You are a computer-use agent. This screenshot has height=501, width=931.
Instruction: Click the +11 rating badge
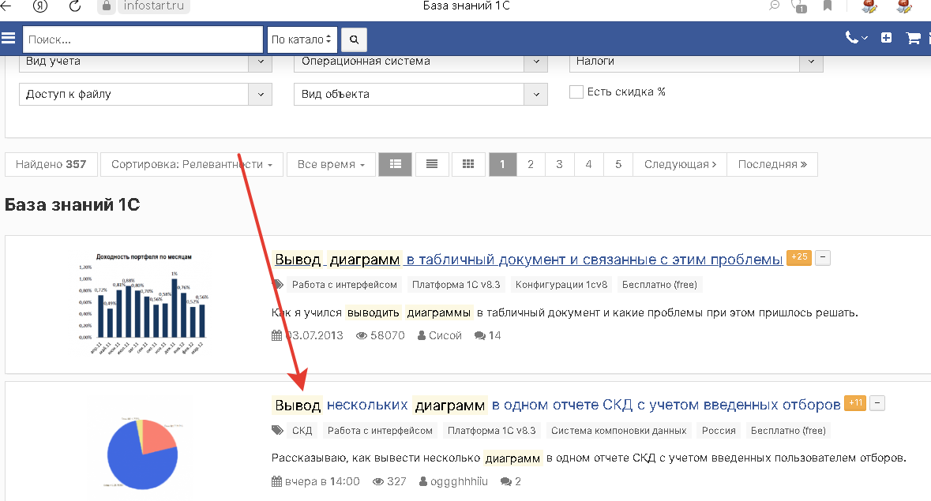pyautogui.click(x=855, y=403)
